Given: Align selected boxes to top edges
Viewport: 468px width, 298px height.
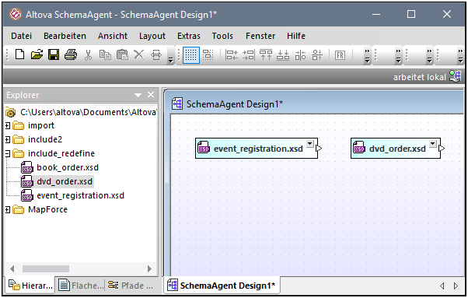Looking at the screenshot, I should [266, 55].
